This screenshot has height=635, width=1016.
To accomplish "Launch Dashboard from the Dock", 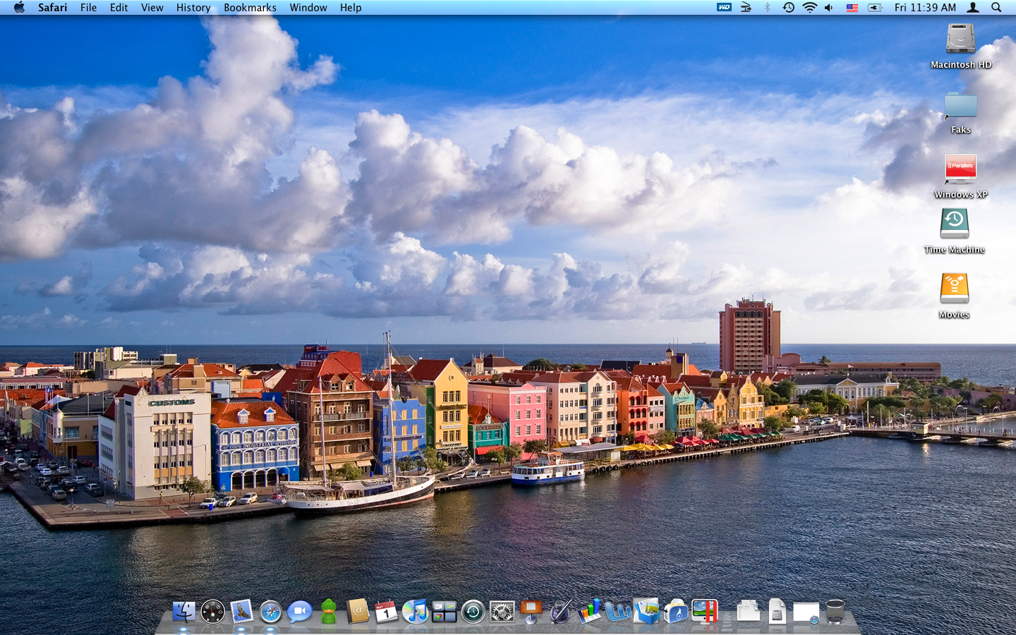I will tap(212, 611).
